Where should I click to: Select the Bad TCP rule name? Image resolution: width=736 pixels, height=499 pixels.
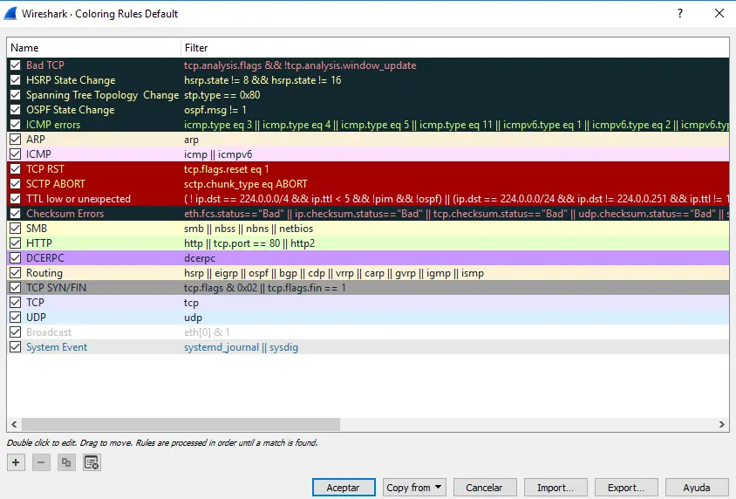(45, 65)
